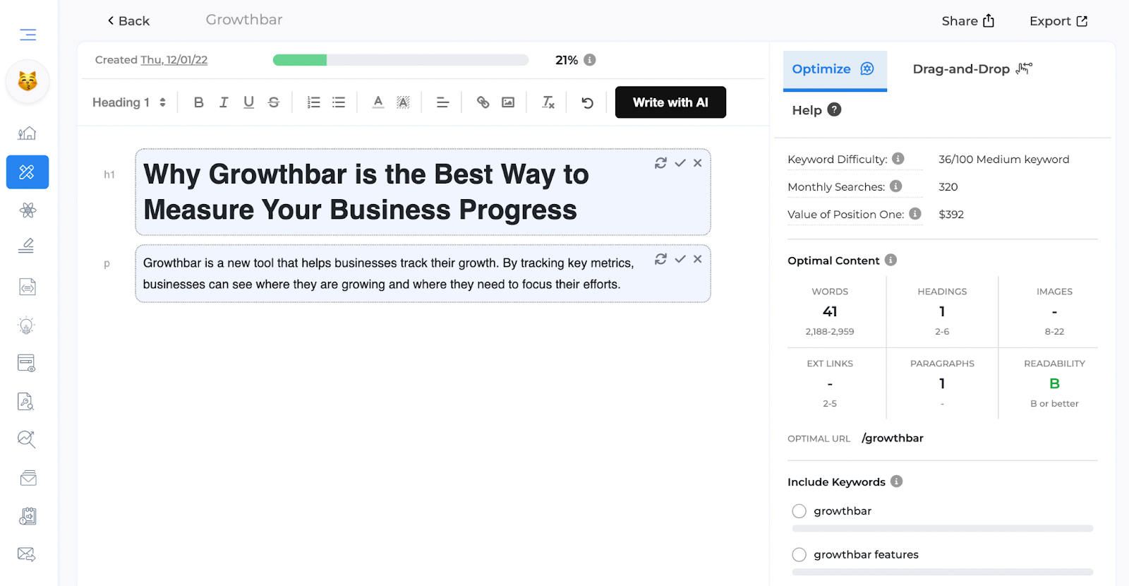Dismiss the h1 heading block

coord(697,163)
